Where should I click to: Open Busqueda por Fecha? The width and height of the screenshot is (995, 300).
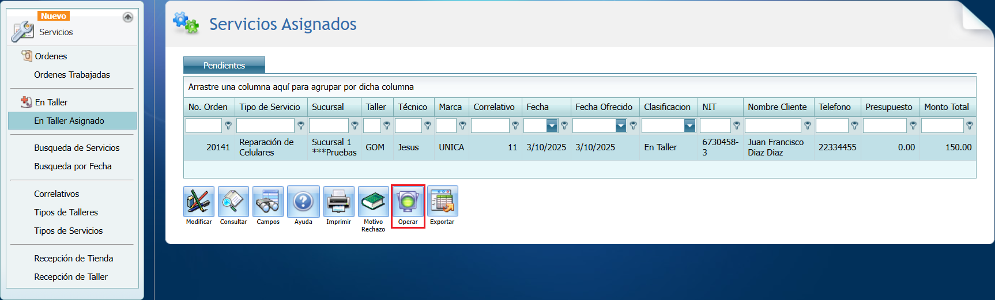[73, 166]
